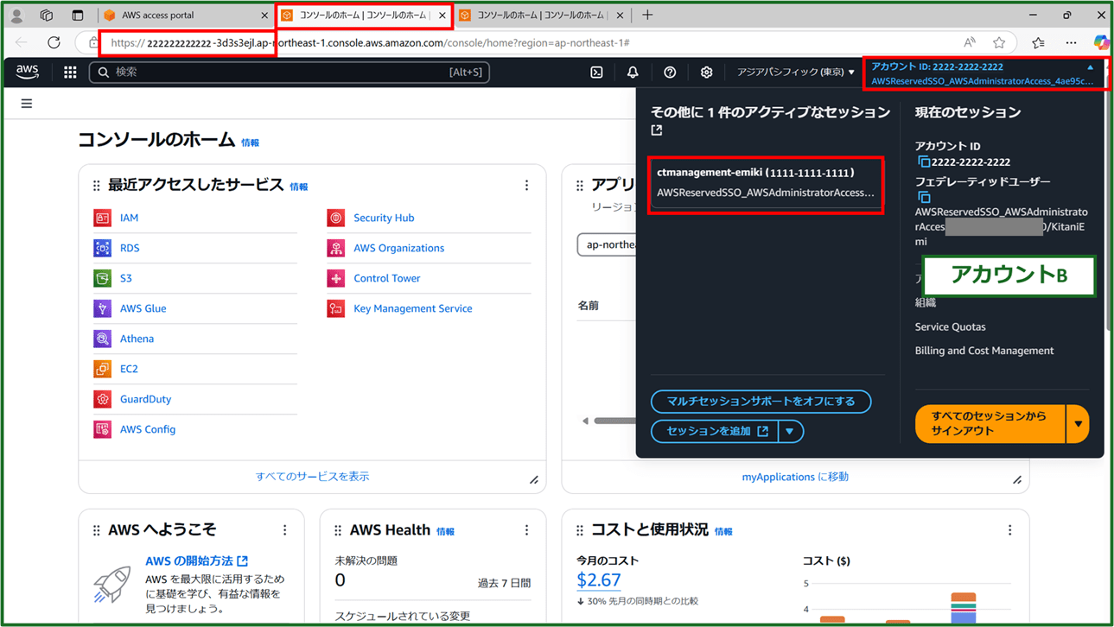Sign out from all sessions
This screenshot has width=1114, height=627.
(990, 424)
